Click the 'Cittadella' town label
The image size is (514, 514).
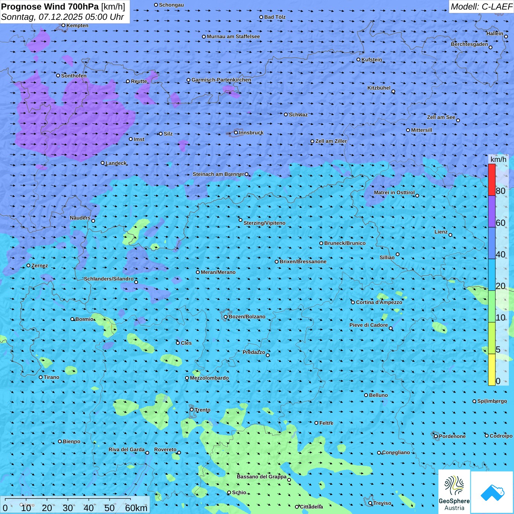tap(311, 507)
